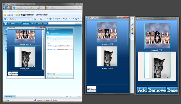
Task: Click Remove in the browser SLPhotoMesh window
Action: [15, 74]
